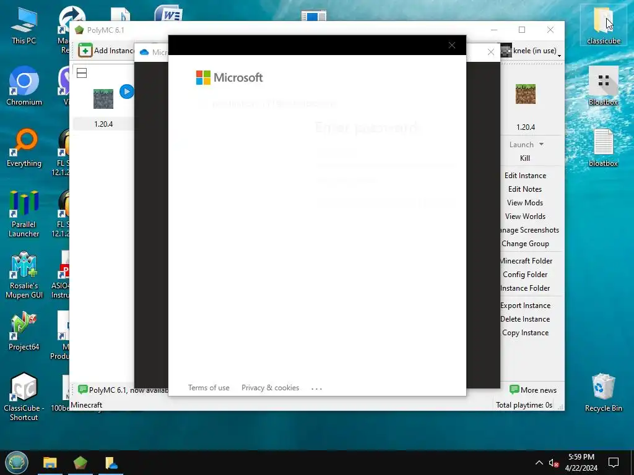Click the blue play badge on instance
Image resolution: width=634 pixels, height=475 pixels.
tap(126, 92)
